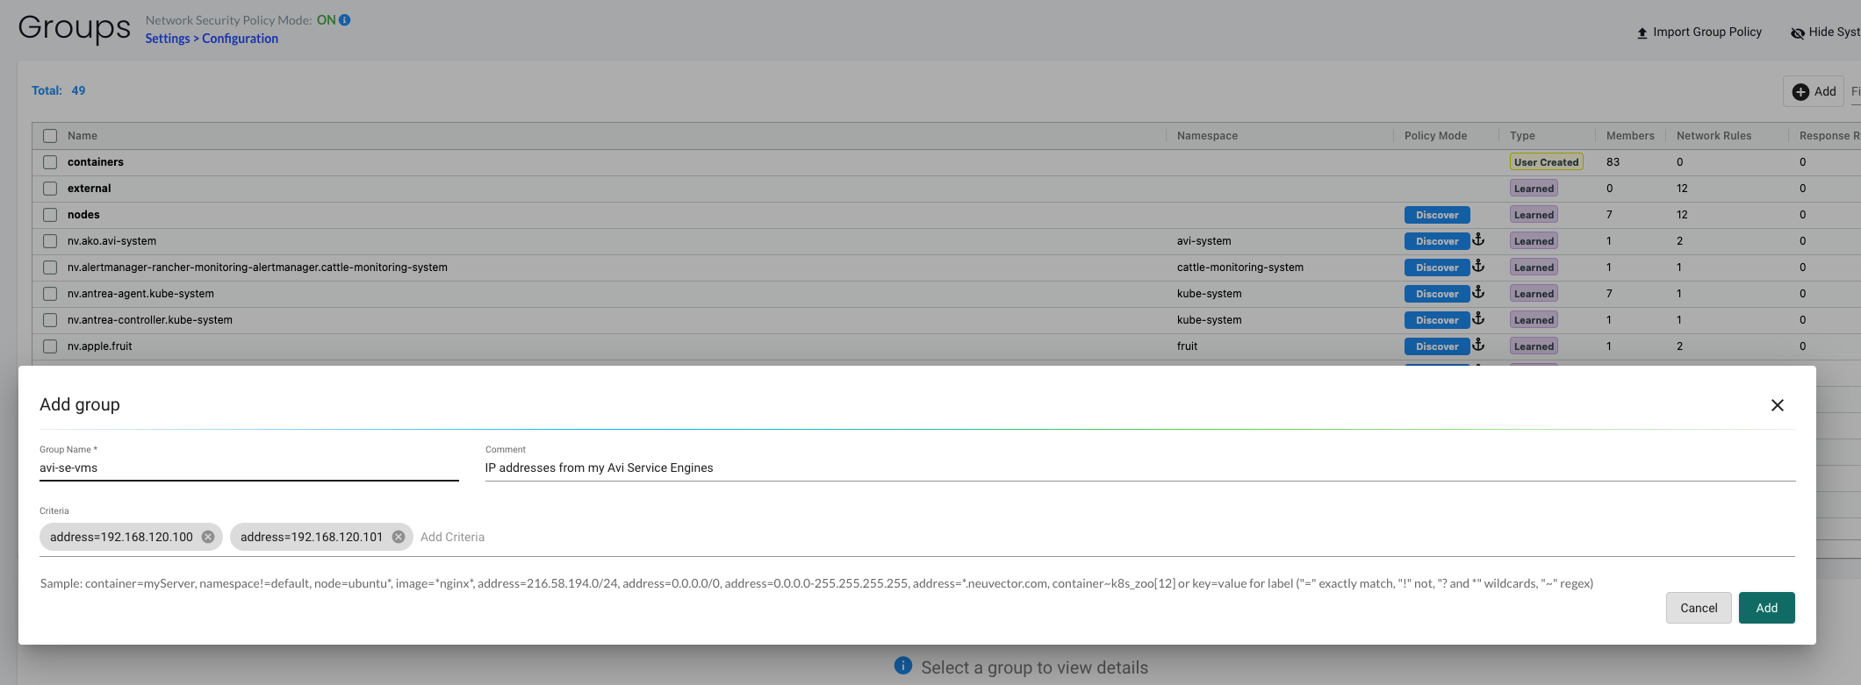The width and height of the screenshot is (1861, 685).
Task: Click the fruit namespace cell
Action: click(1187, 346)
